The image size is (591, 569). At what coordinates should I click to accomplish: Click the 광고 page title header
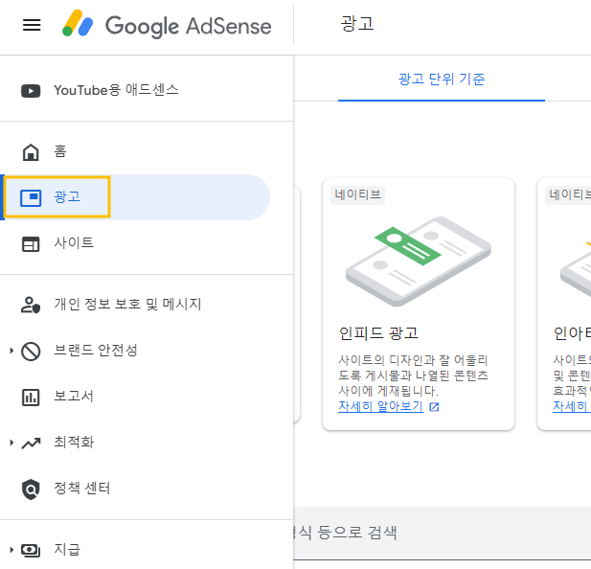[357, 23]
